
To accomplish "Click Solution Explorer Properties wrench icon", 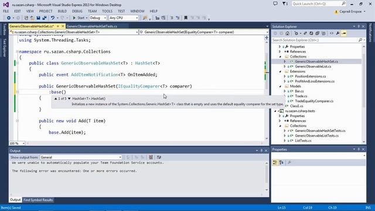I will [x=337, y=33].
